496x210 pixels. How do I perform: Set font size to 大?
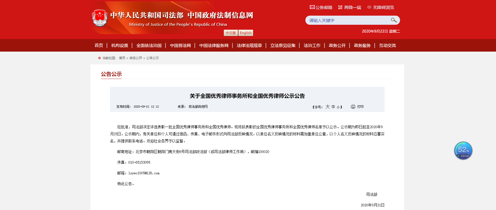pyautogui.click(x=328, y=107)
